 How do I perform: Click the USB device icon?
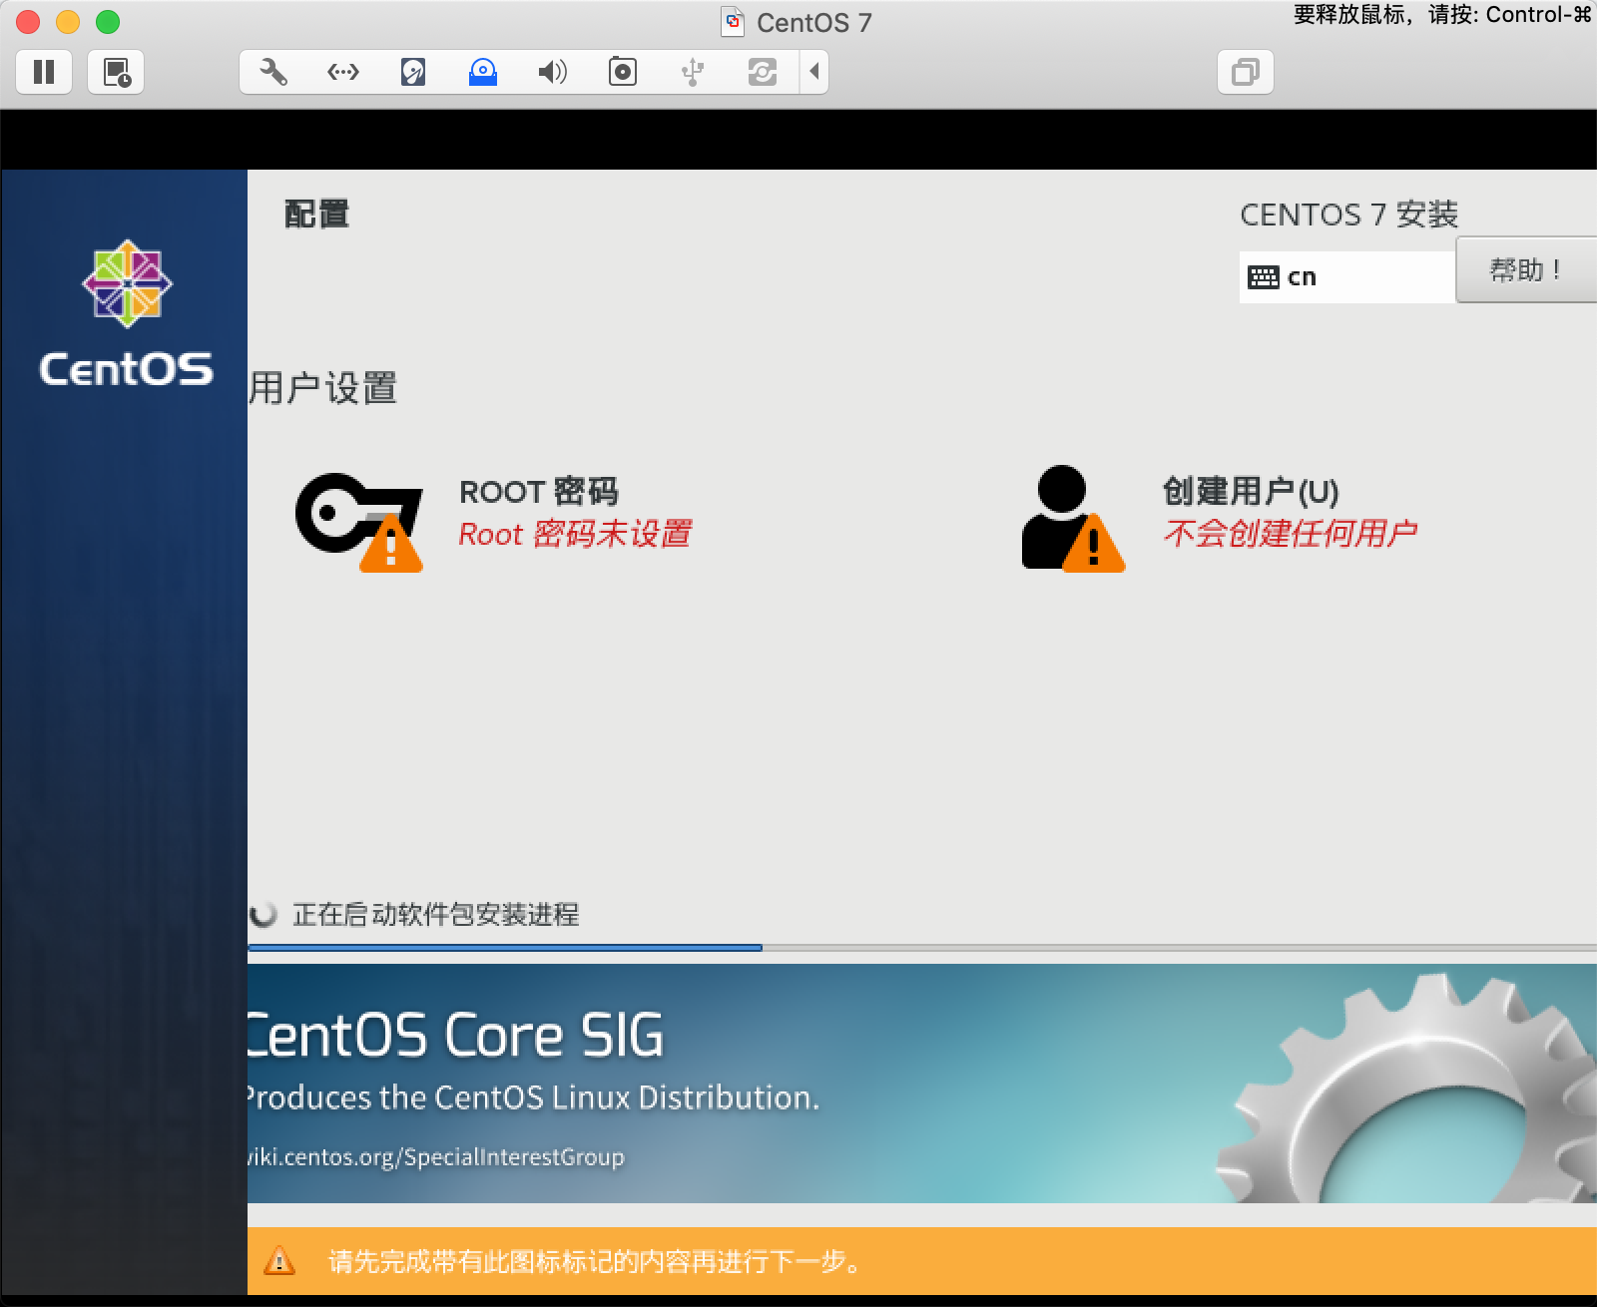pos(693,72)
